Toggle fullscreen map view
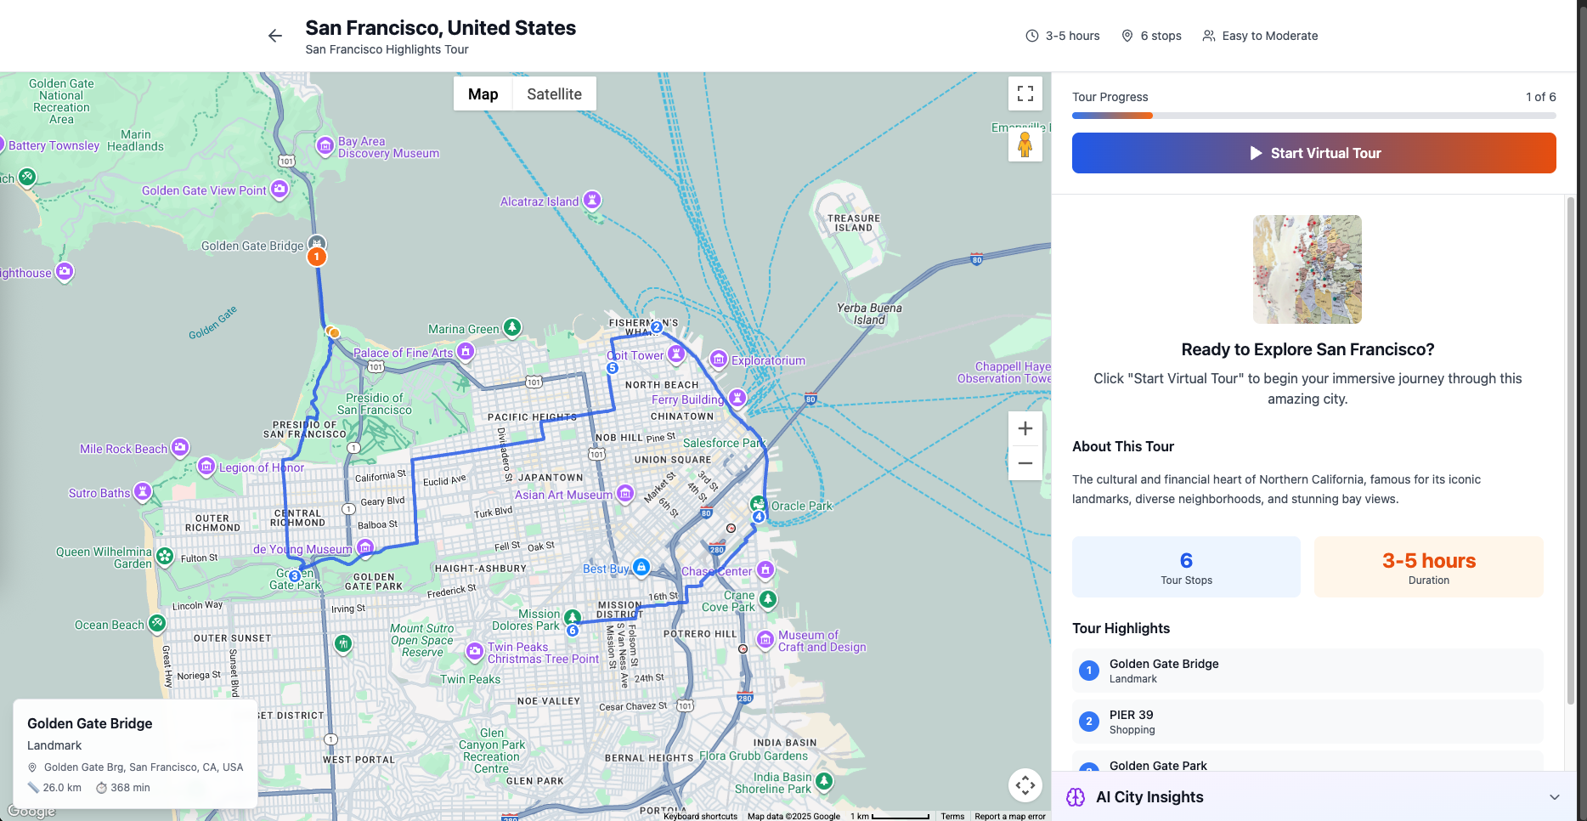Image resolution: width=1587 pixels, height=821 pixels. [x=1025, y=93]
